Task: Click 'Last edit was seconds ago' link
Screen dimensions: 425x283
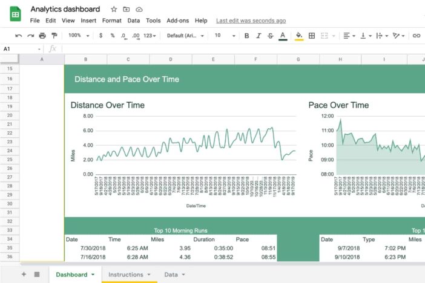Action: click(x=251, y=21)
